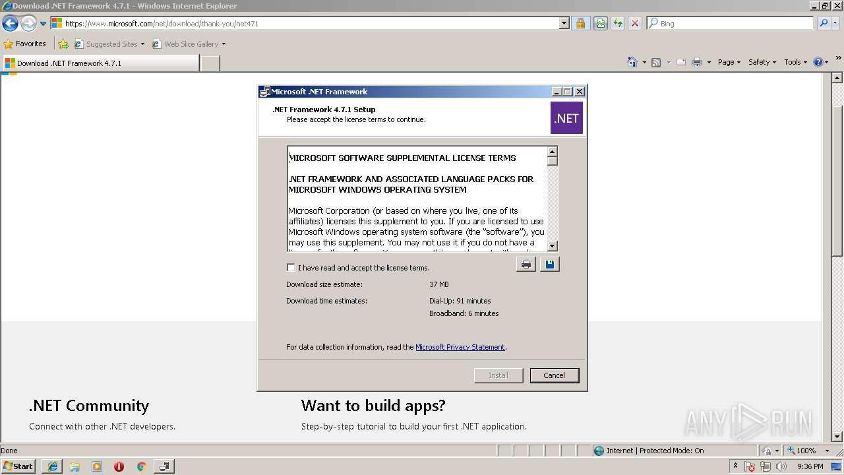This screenshot has height=475, width=844.
Task: Open the Favorites star button
Action: point(25,44)
